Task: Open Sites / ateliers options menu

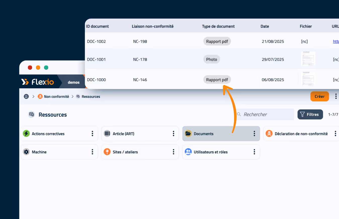Action: [173, 152]
